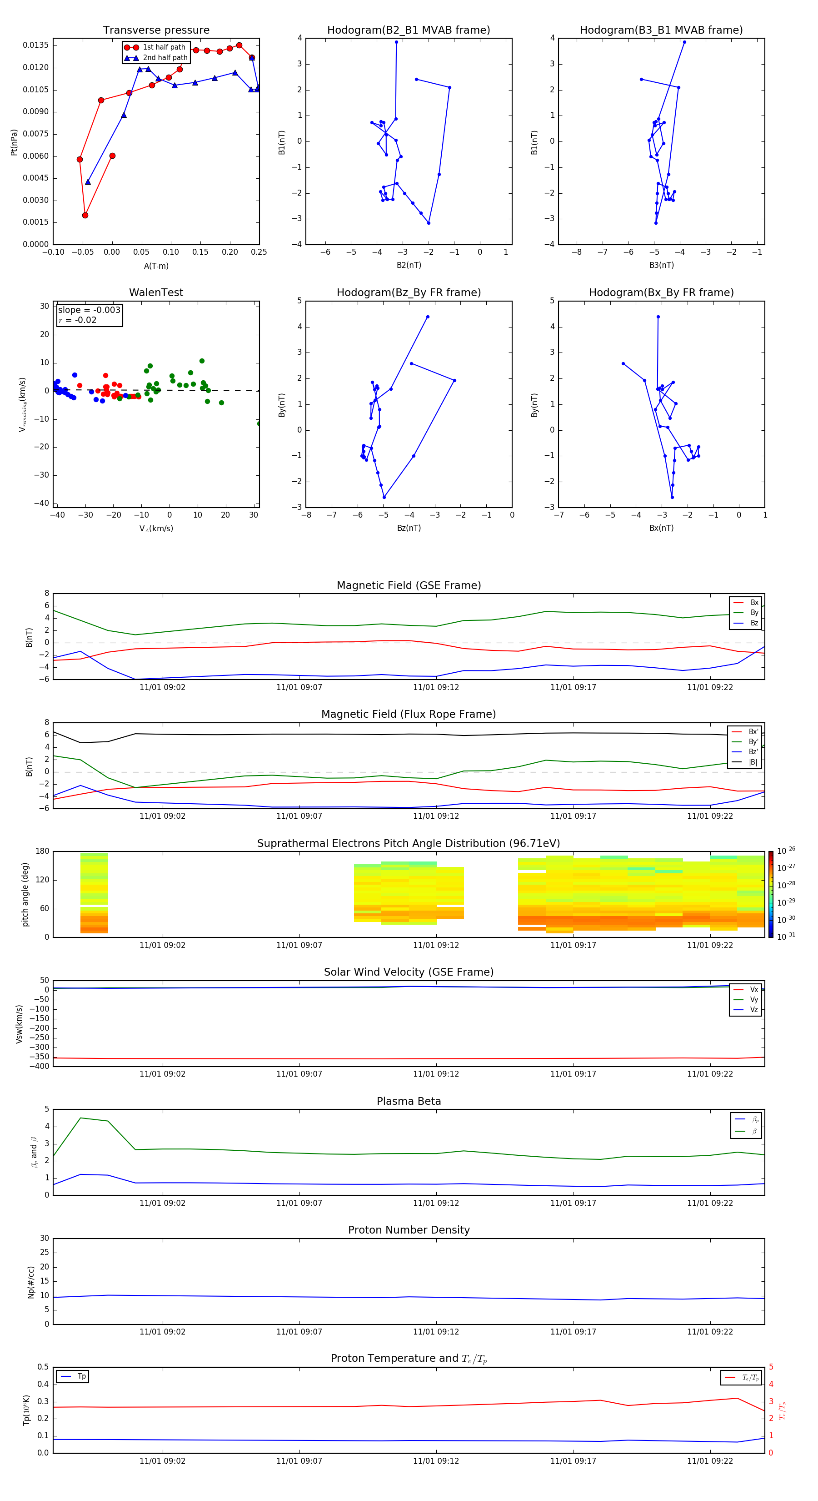
Task: Click the 'Pt(nPa)' y-axis label
Action: click(x=14, y=142)
